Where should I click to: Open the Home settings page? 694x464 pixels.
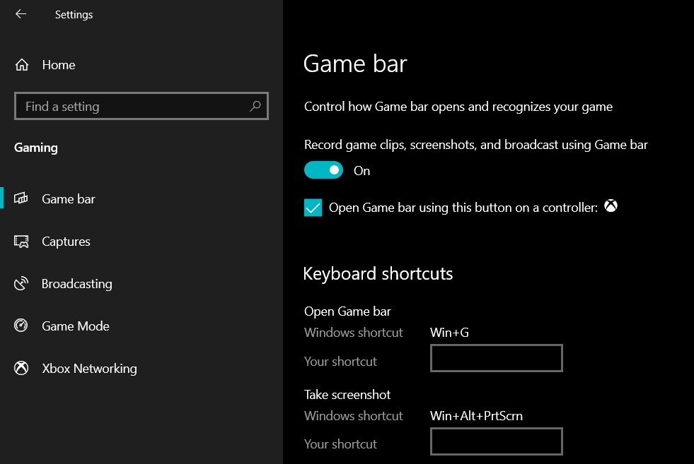click(x=59, y=65)
